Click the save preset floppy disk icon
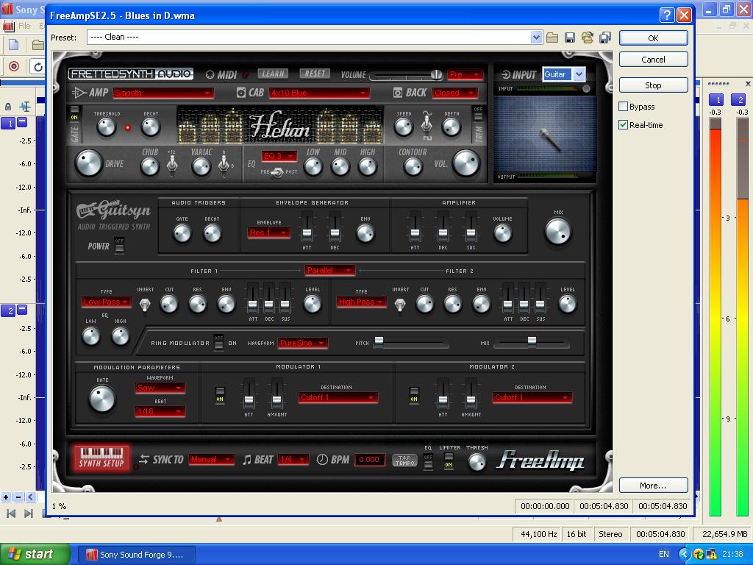Screen dimensions: 753x565 click(x=570, y=38)
